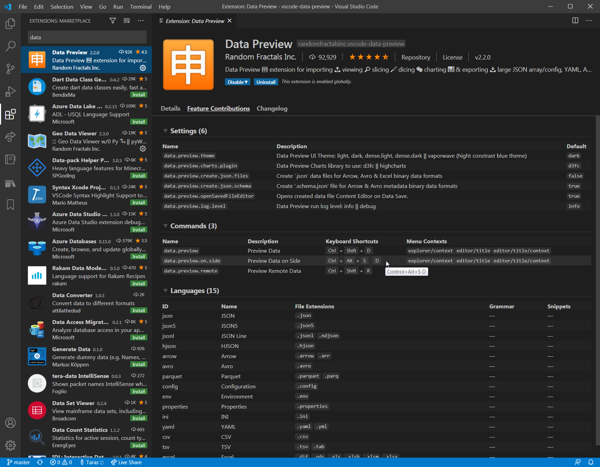The image size is (600, 467).
Task: Split the editor to the right
Action: 575,21
